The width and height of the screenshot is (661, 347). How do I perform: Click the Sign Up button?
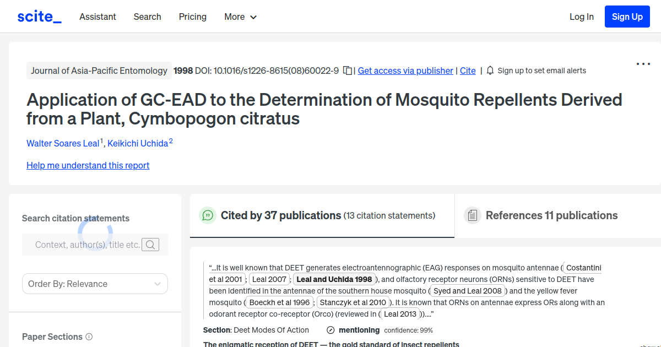pyautogui.click(x=627, y=16)
